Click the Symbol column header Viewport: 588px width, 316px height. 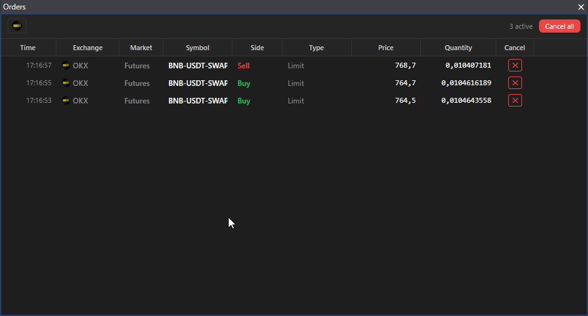pyautogui.click(x=198, y=48)
